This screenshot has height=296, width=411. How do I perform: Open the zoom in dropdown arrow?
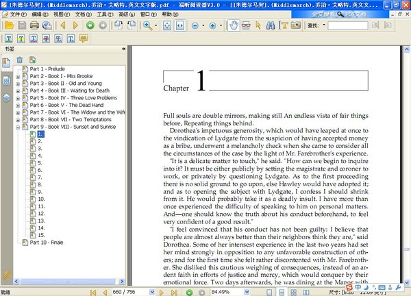coord(221,25)
